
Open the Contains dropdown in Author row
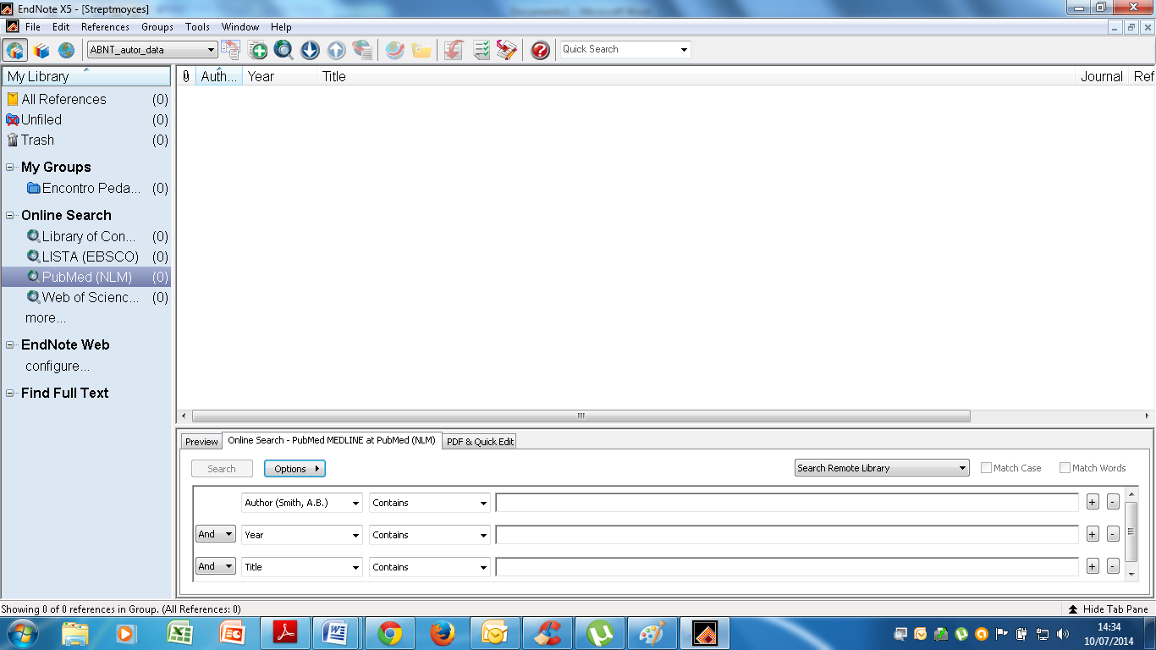pos(430,503)
